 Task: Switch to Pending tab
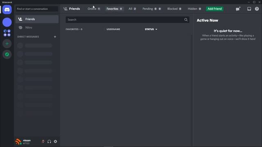click(151, 9)
